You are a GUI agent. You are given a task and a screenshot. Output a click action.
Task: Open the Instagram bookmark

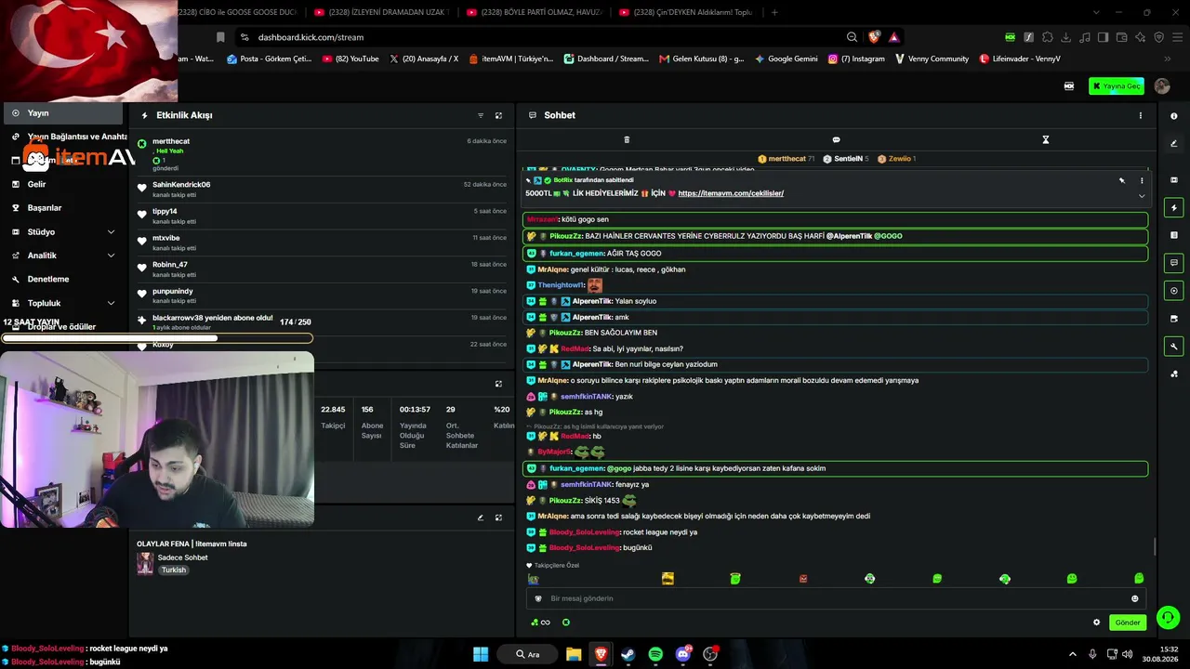point(856,59)
